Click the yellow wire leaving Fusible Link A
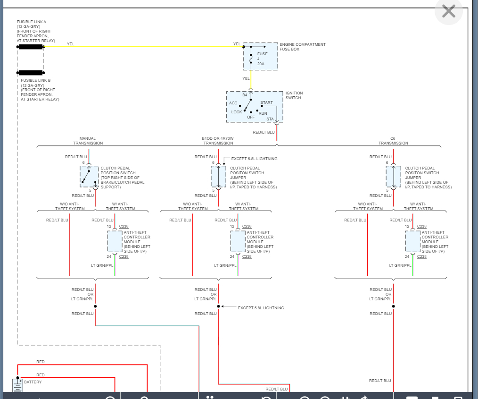The width and height of the screenshot is (478, 399). click(141, 47)
